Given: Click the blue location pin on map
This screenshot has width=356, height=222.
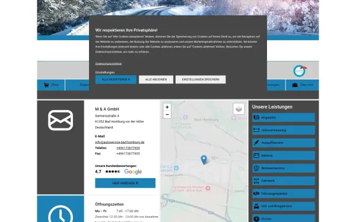Looking at the screenshot, I should pos(204,159).
